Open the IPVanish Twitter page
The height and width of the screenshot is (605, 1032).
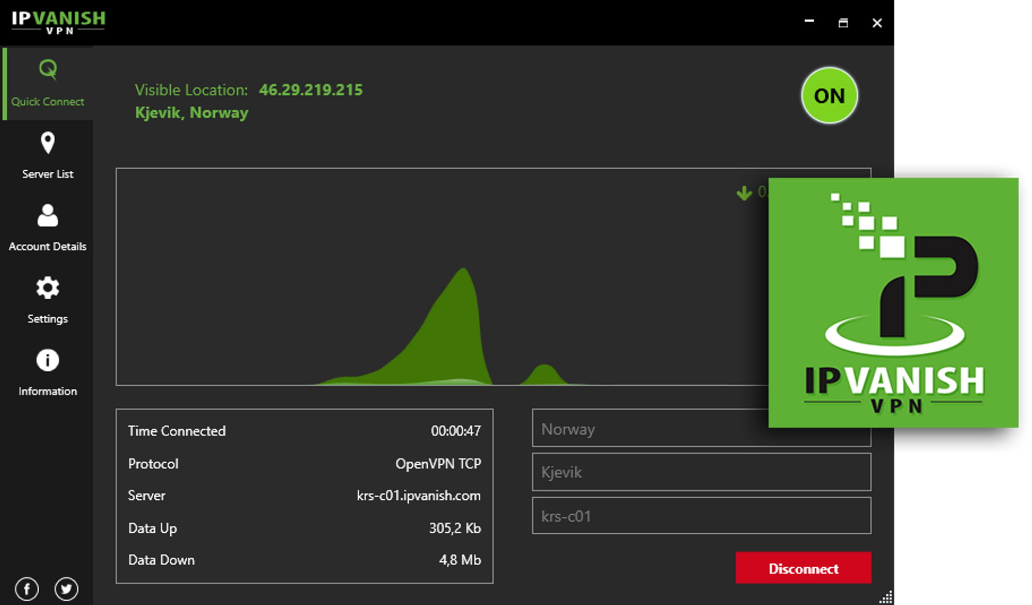pyautogui.click(x=67, y=588)
